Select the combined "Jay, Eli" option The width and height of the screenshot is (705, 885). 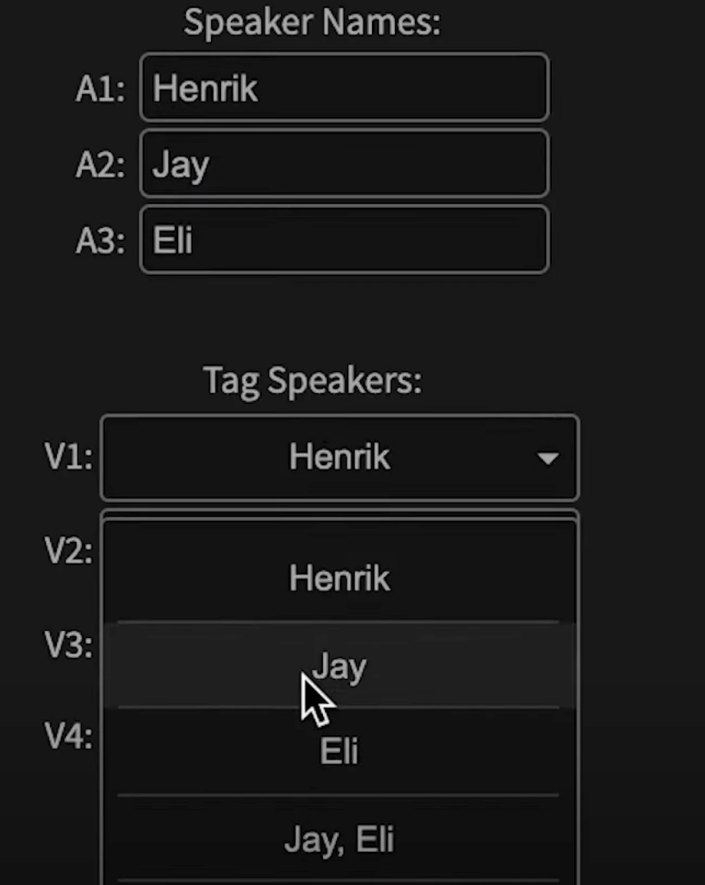339,839
